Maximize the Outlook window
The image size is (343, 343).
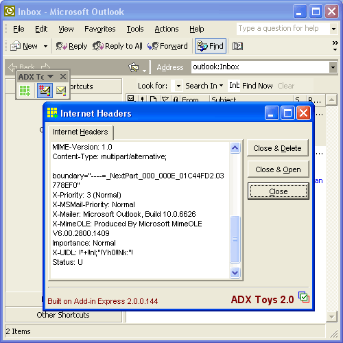(316, 12)
